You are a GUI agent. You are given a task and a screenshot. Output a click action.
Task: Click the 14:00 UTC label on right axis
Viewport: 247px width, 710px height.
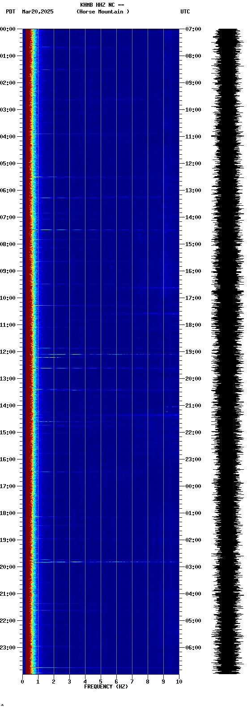click(193, 217)
